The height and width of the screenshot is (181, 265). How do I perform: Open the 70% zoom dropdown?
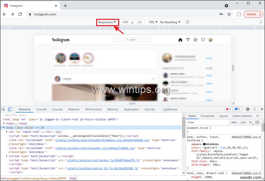(x=153, y=22)
